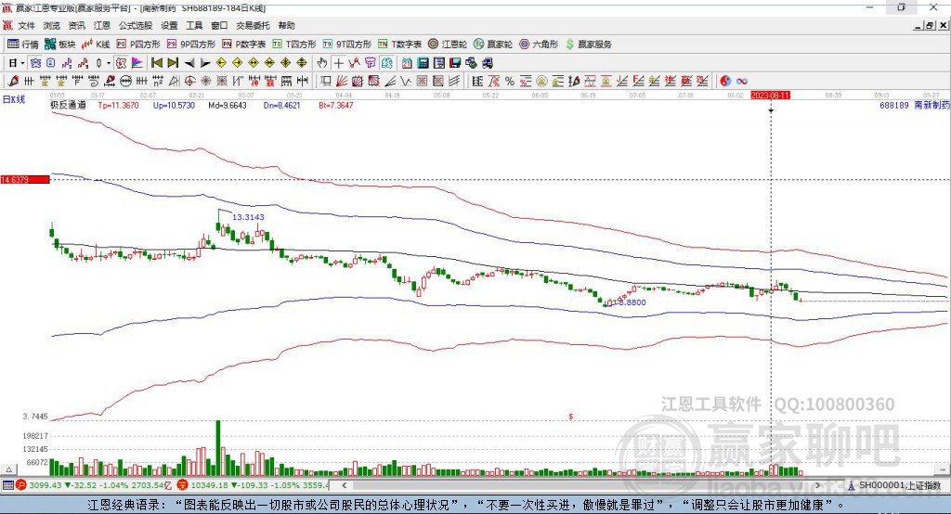The width and height of the screenshot is (951, 514).
Task: Expand the 日 period dropdown arrow
Action: [x=22, y=63]
